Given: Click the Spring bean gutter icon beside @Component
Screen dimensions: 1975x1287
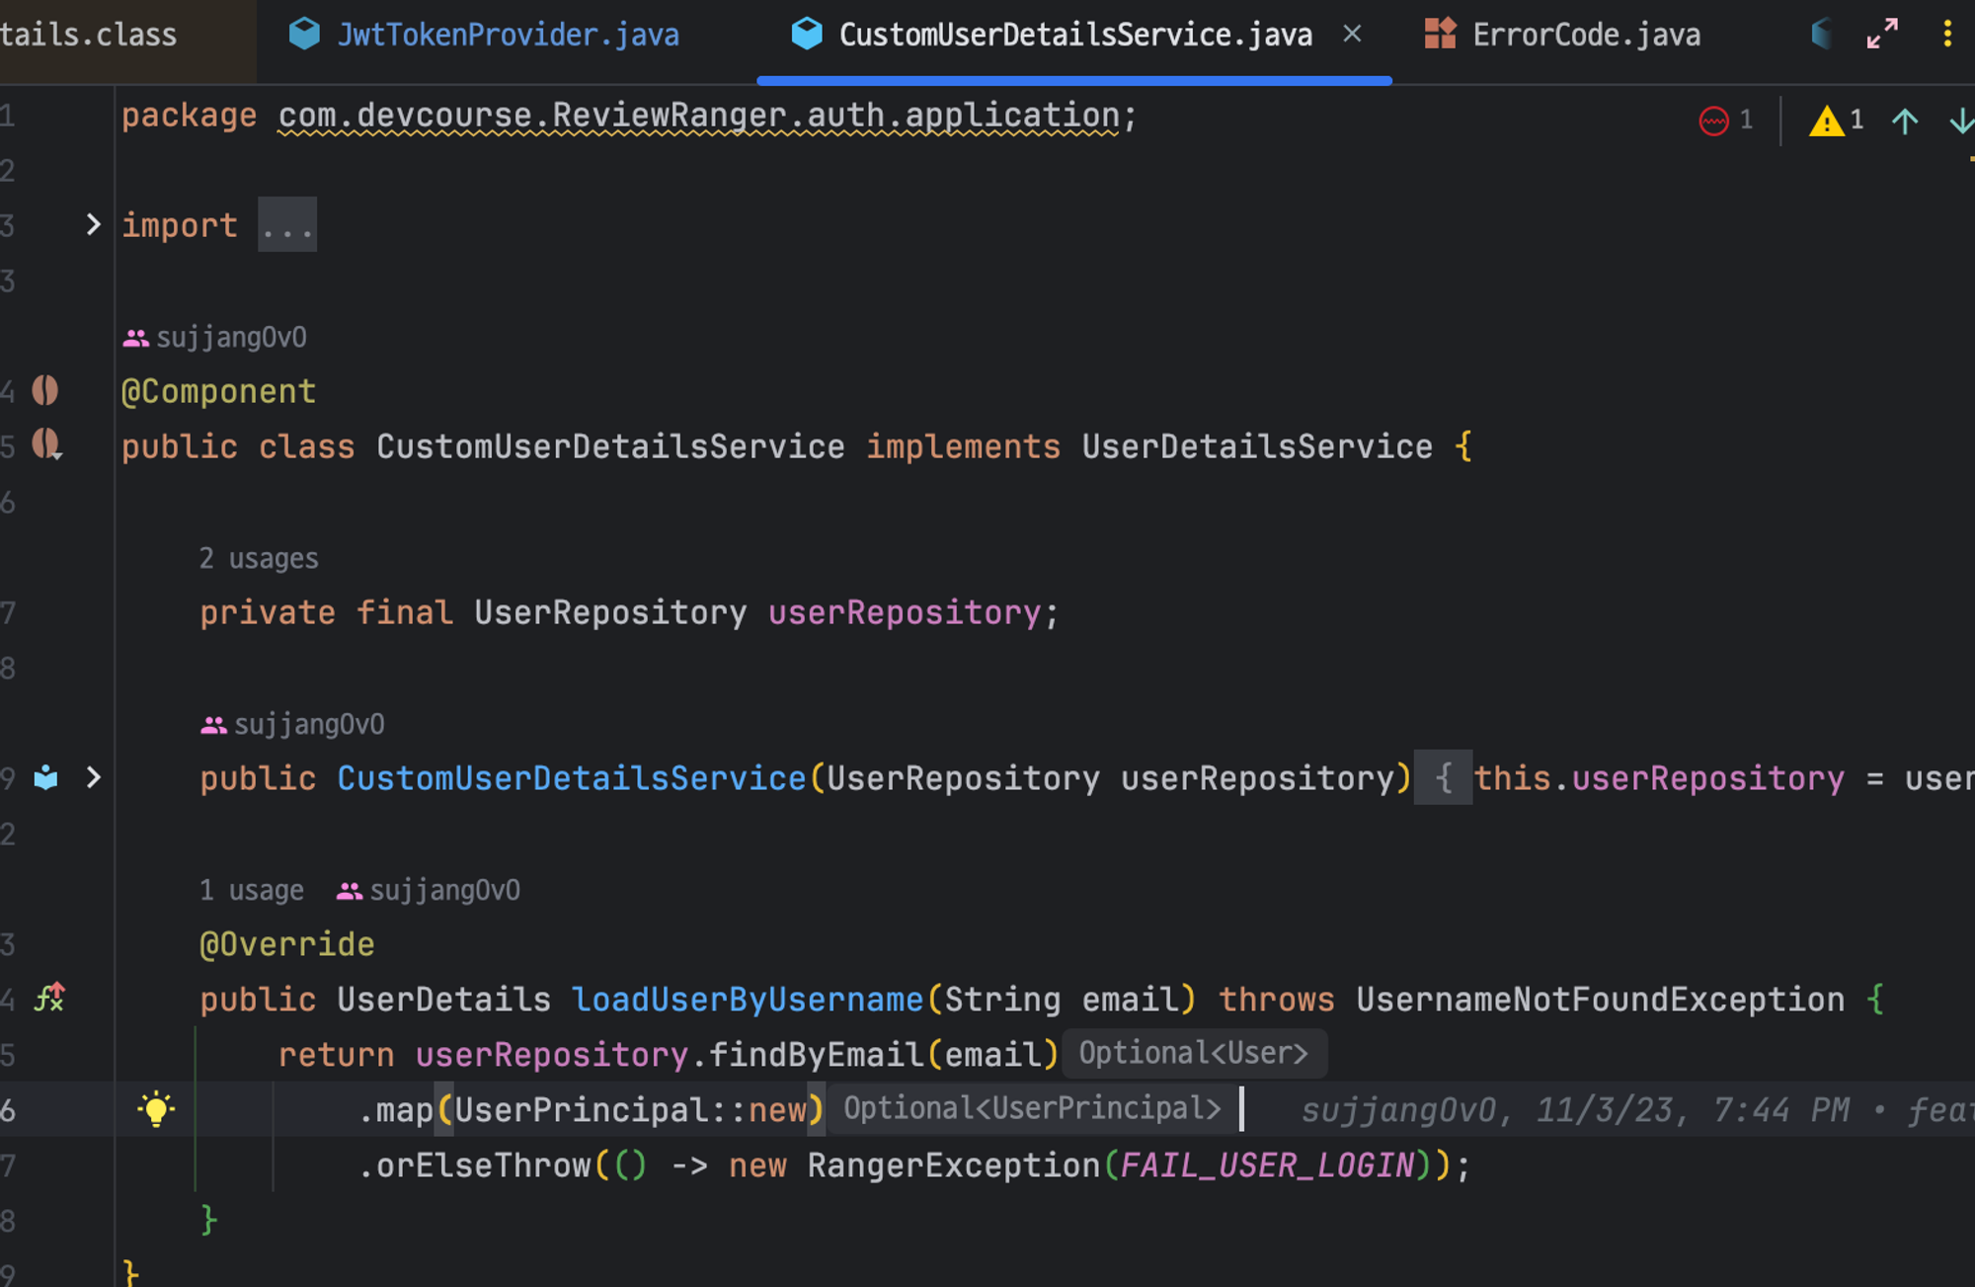Looking at the screenshot, I should pos(44,391).
